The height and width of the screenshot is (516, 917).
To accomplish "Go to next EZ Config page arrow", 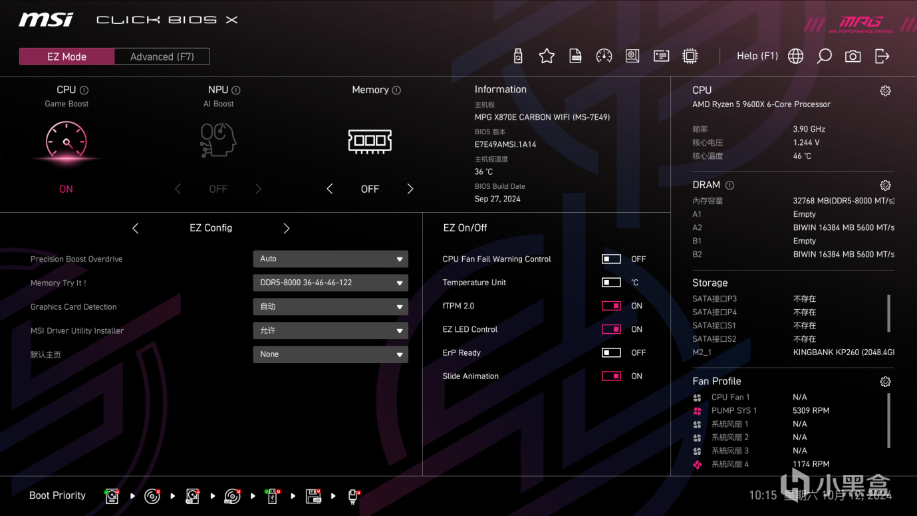I will tap(287, 229).
